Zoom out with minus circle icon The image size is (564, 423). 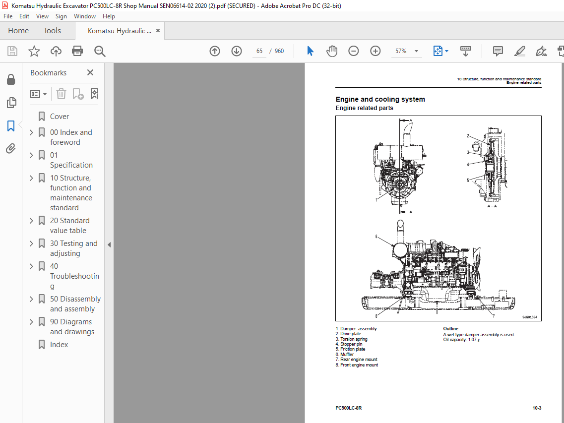coord(354,51)
